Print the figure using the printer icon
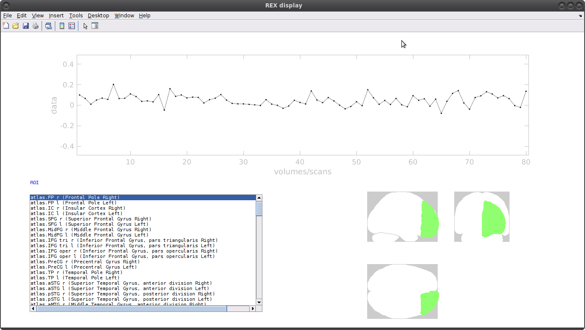This screenshot has width=585, height=330. (x=35, y=26)
